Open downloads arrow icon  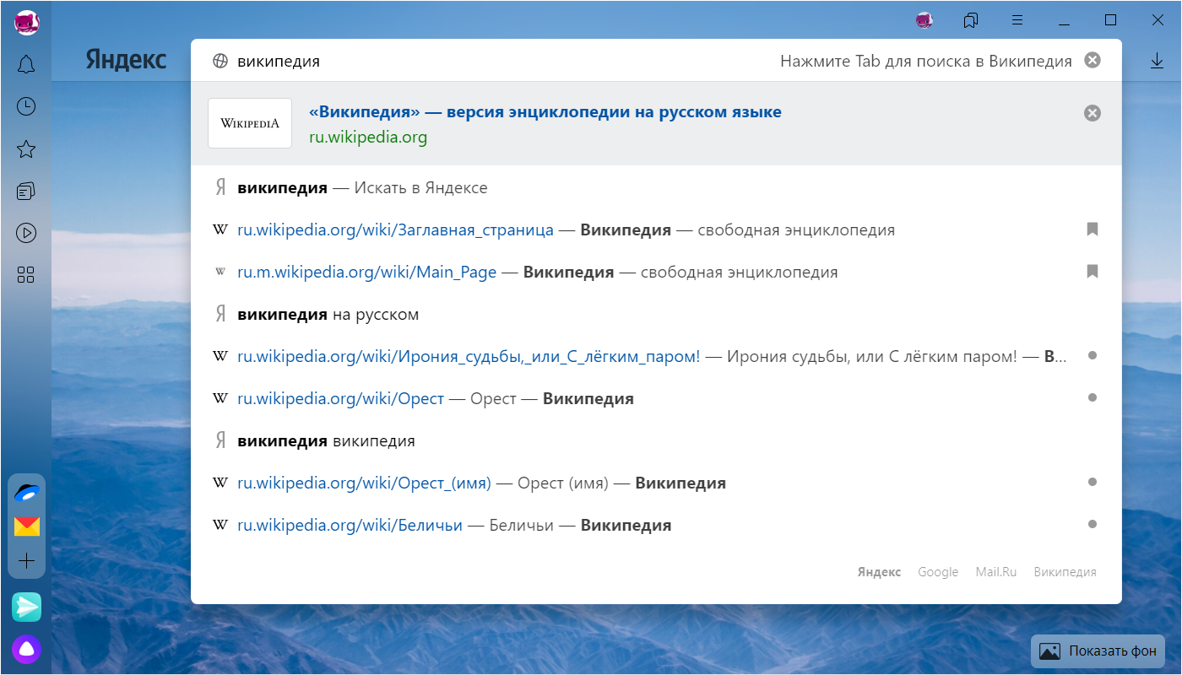pos(1157,61)
